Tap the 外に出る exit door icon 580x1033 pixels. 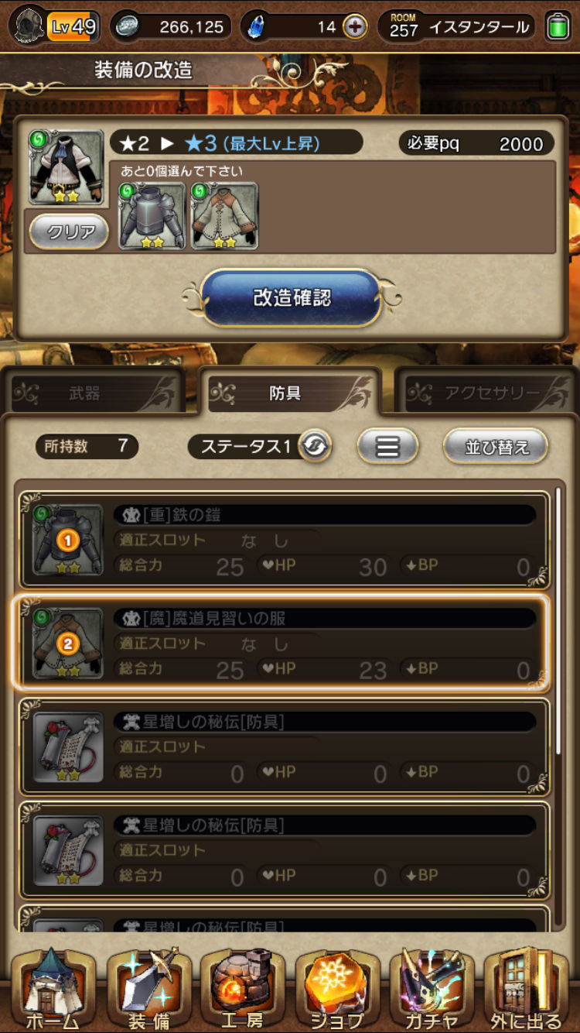pos(527,990)
